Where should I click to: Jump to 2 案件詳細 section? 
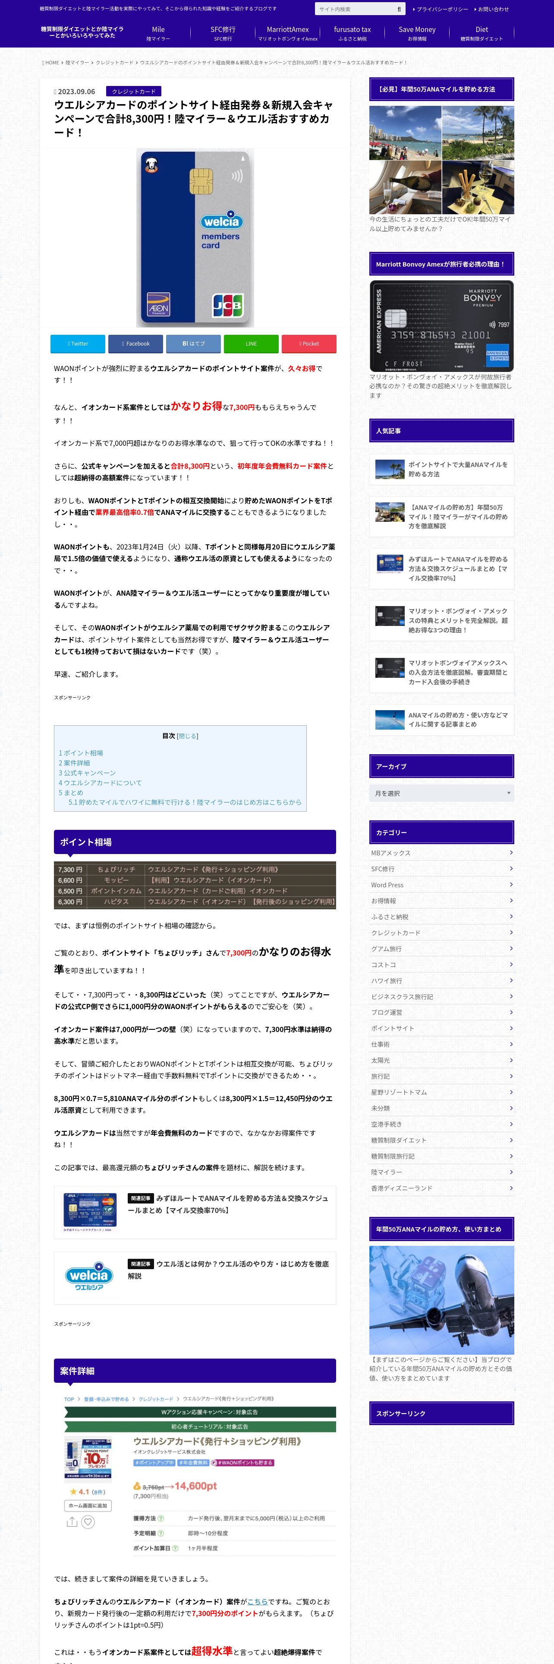tap(74, 763)
